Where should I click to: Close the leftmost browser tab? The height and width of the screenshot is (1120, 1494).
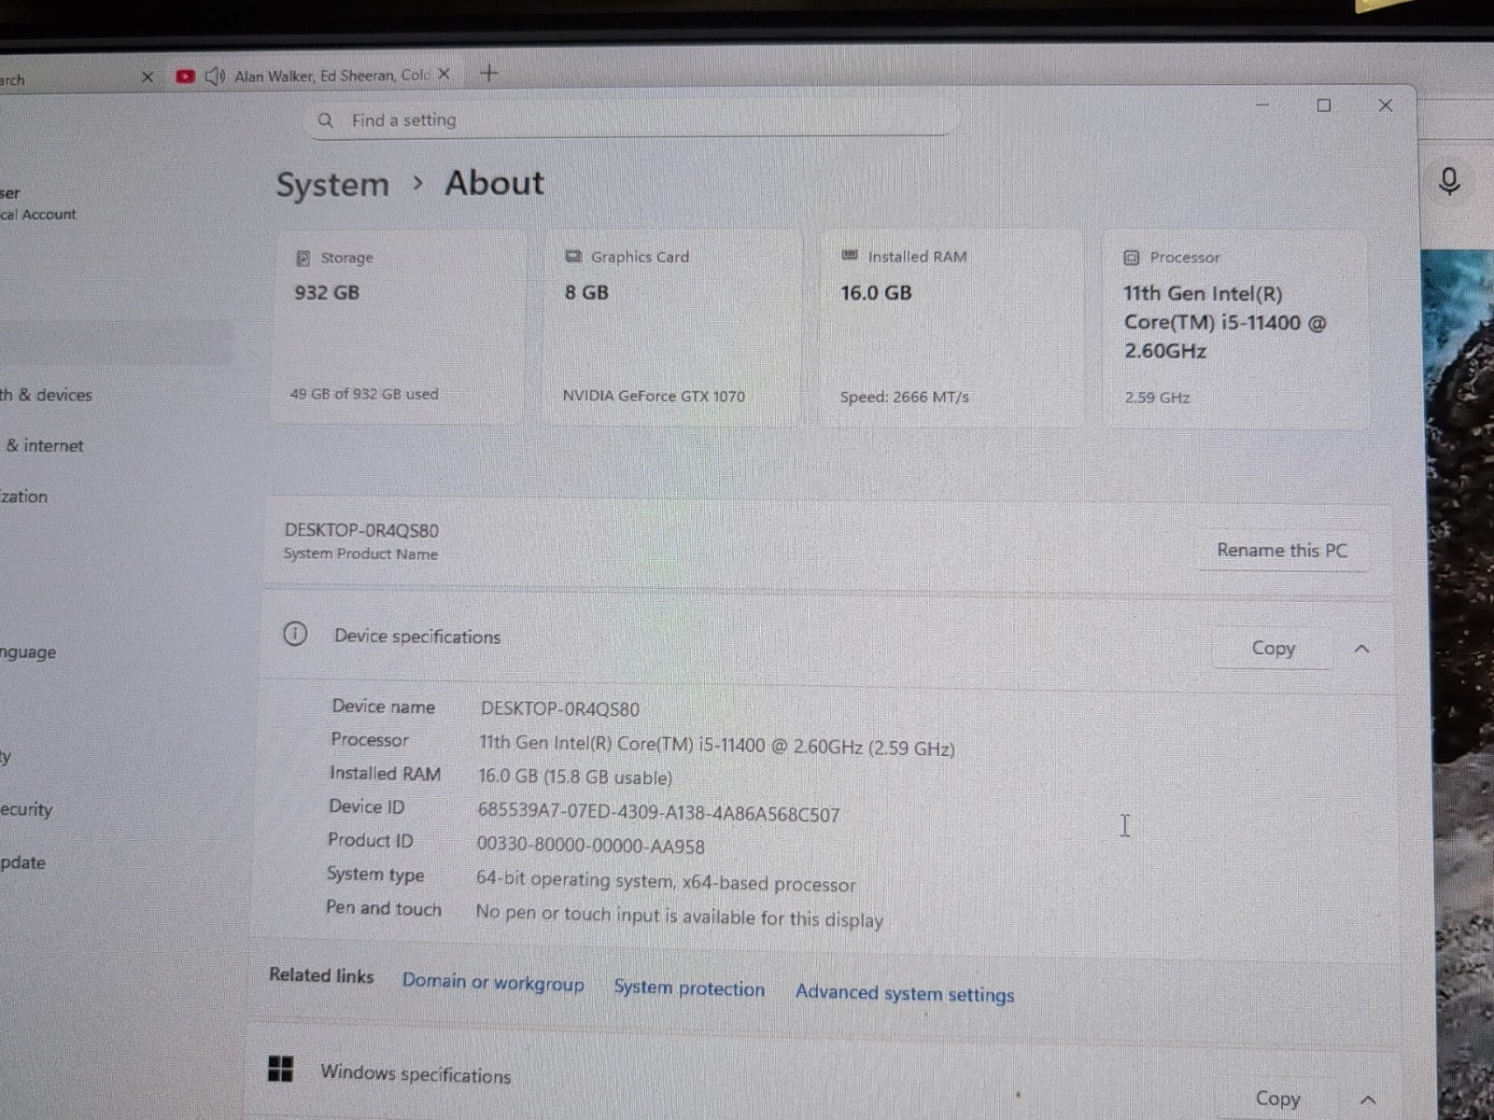(147, 77)
